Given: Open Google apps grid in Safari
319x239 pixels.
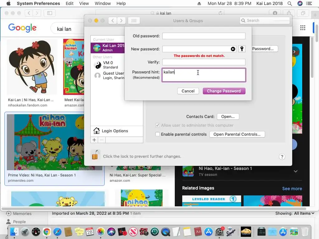Looking at the screenshot, I should coord(303,28).
